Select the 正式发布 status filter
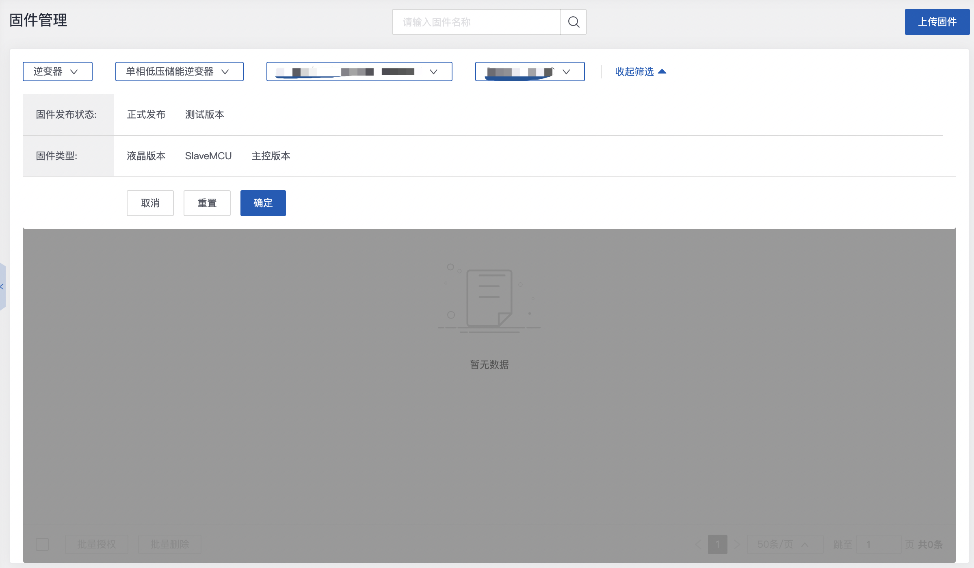The image size is (974, 568). coord(146,115)
